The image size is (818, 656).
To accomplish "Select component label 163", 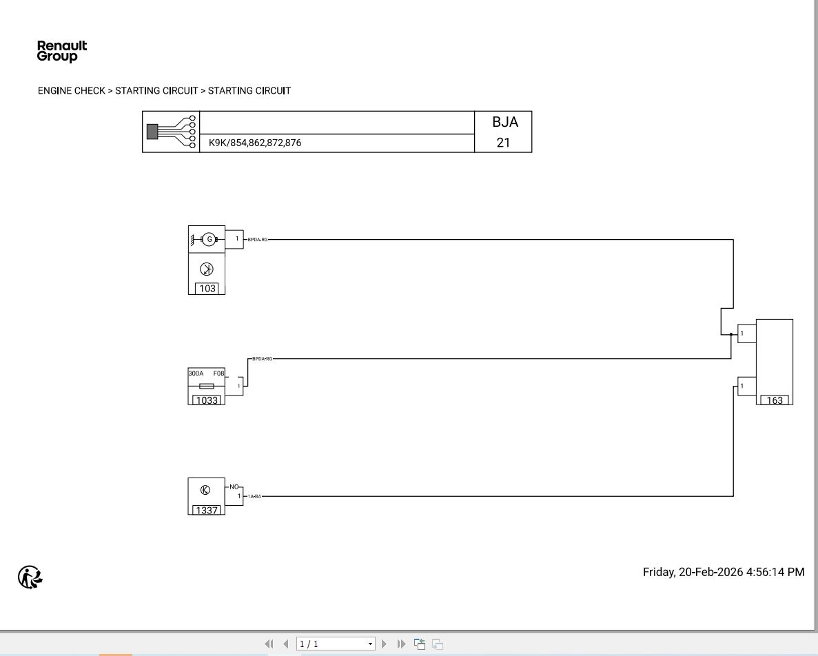I will [x=775, y=400].
